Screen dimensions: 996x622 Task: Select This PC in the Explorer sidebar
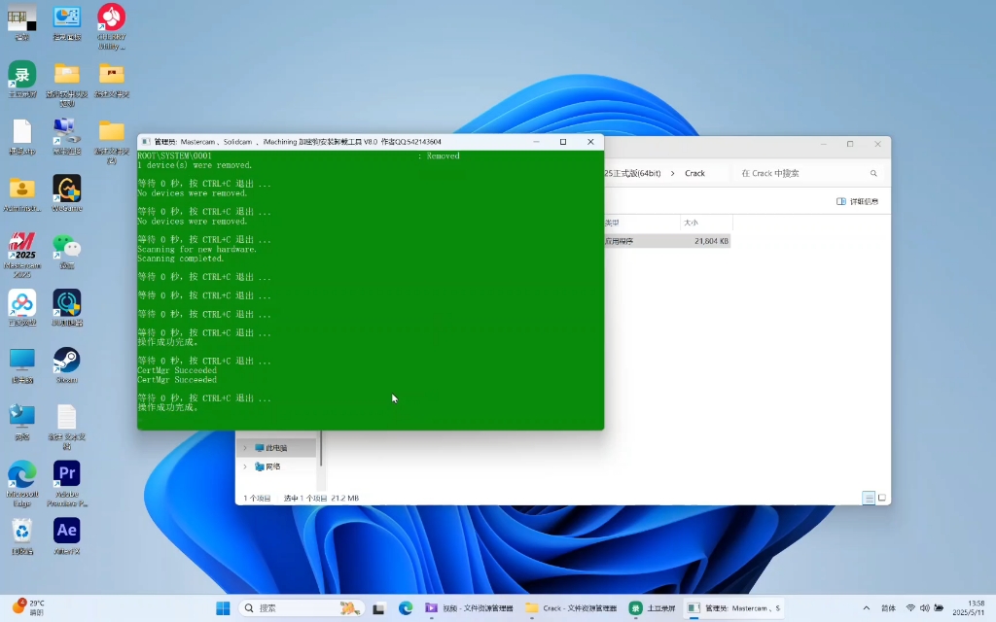coord(275,447)
